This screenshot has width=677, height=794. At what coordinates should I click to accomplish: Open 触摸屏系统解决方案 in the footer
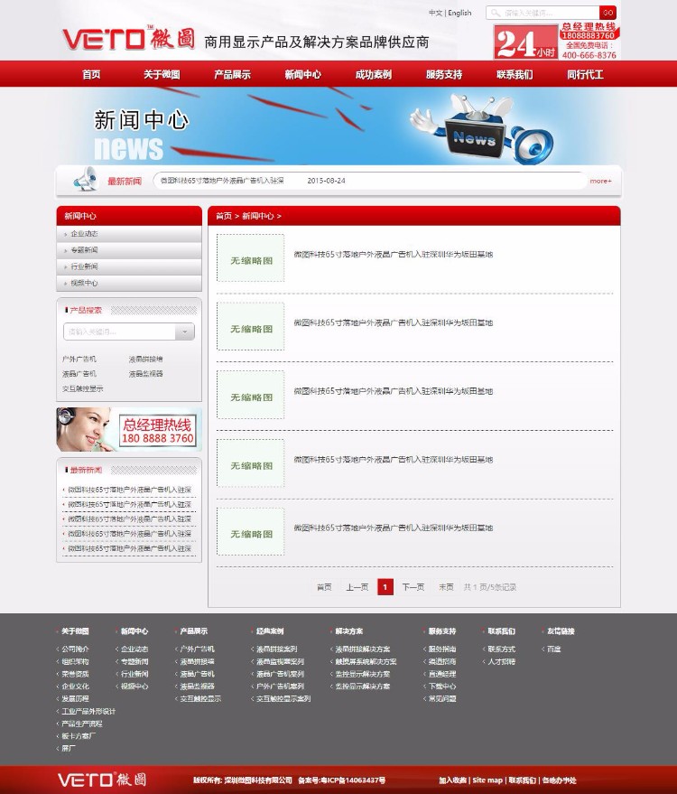366,662
